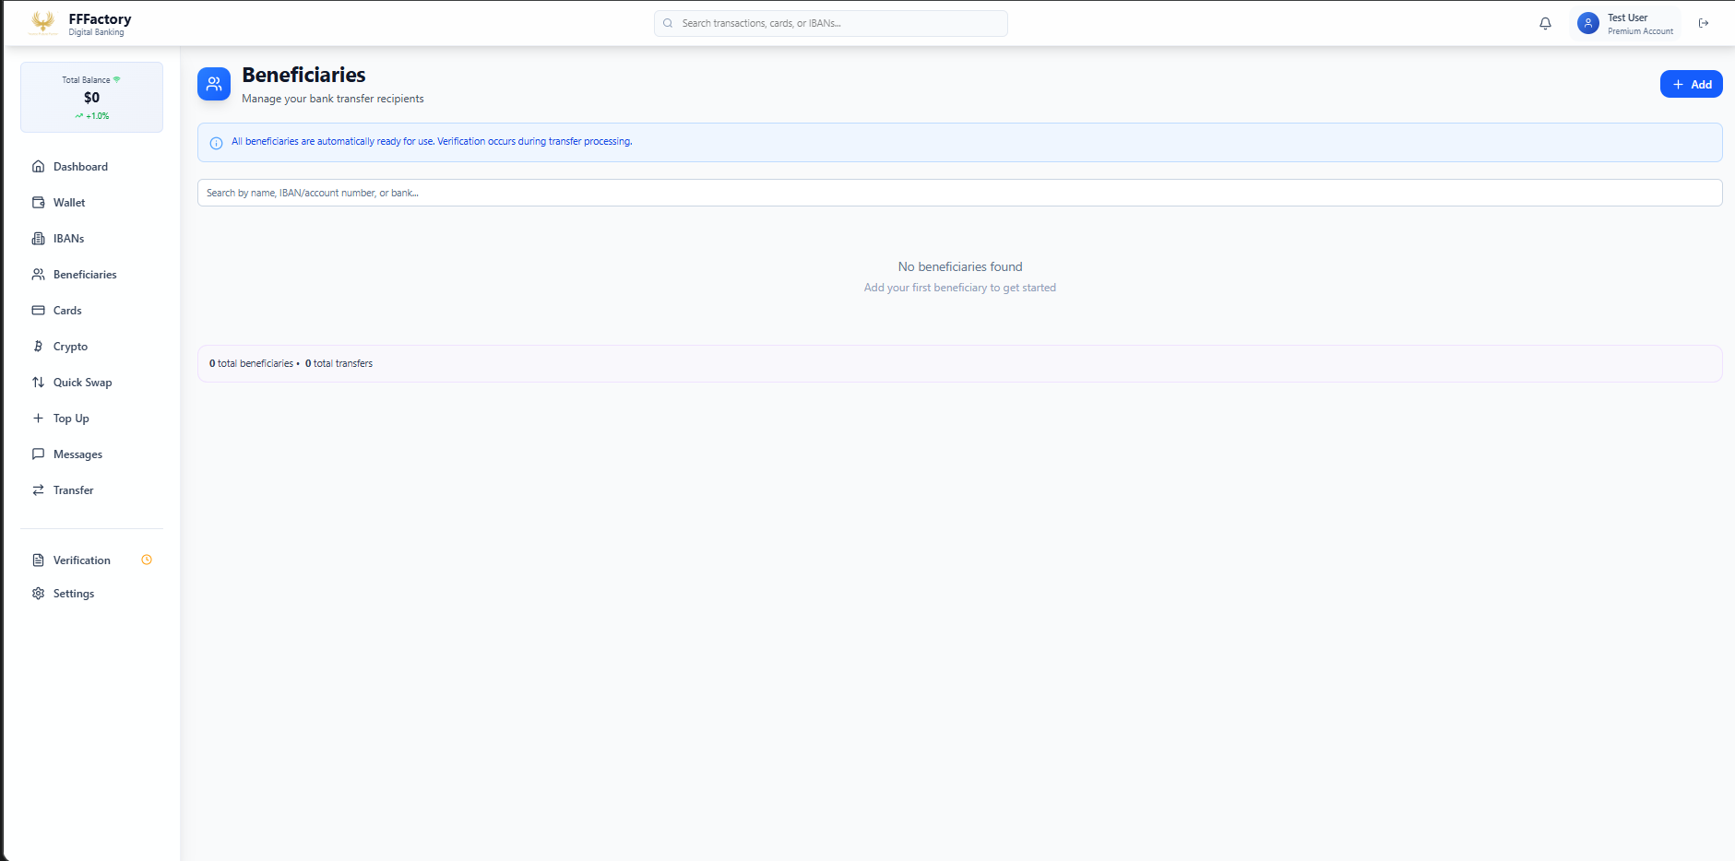Open Messages in sidebar
Image resolution: width=1735 pixels, height=861 pixels.
tap(77, 454)
